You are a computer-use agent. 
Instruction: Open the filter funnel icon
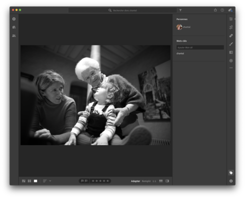(180, 10)
